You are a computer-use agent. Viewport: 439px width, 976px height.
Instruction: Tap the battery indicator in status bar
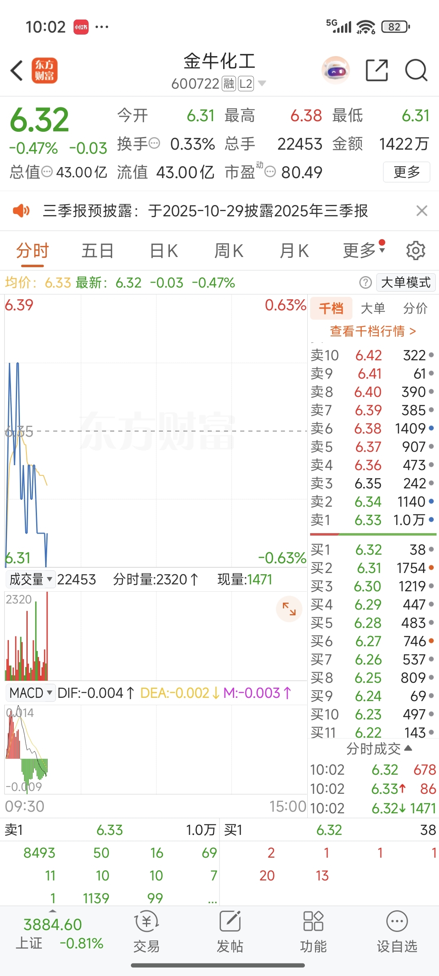[x=396, y=27]
